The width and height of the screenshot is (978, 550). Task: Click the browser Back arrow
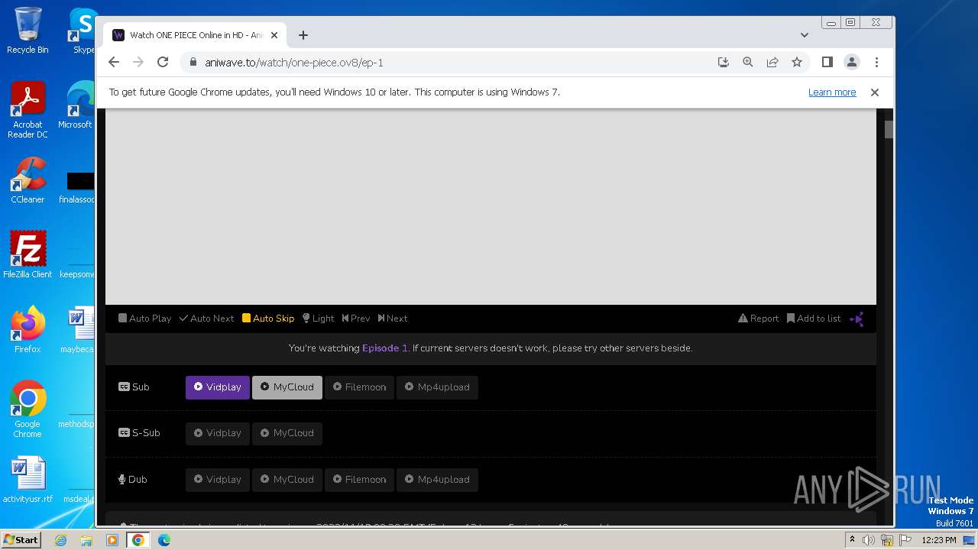pyautogui.click(x=114, y=63)
